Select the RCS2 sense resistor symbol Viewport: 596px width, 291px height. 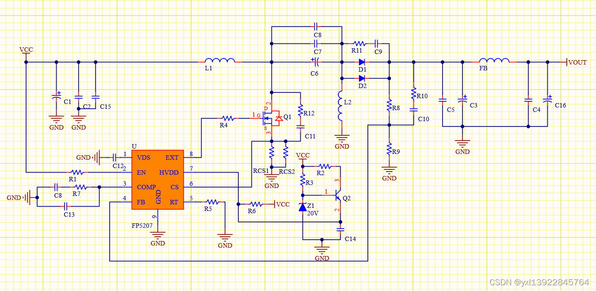286,153
